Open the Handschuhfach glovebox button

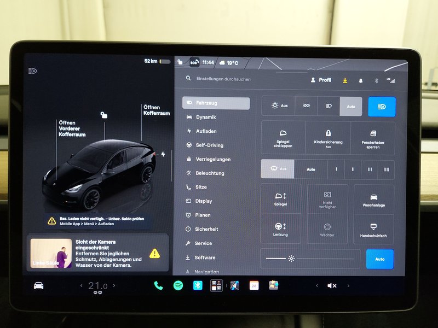373,230
